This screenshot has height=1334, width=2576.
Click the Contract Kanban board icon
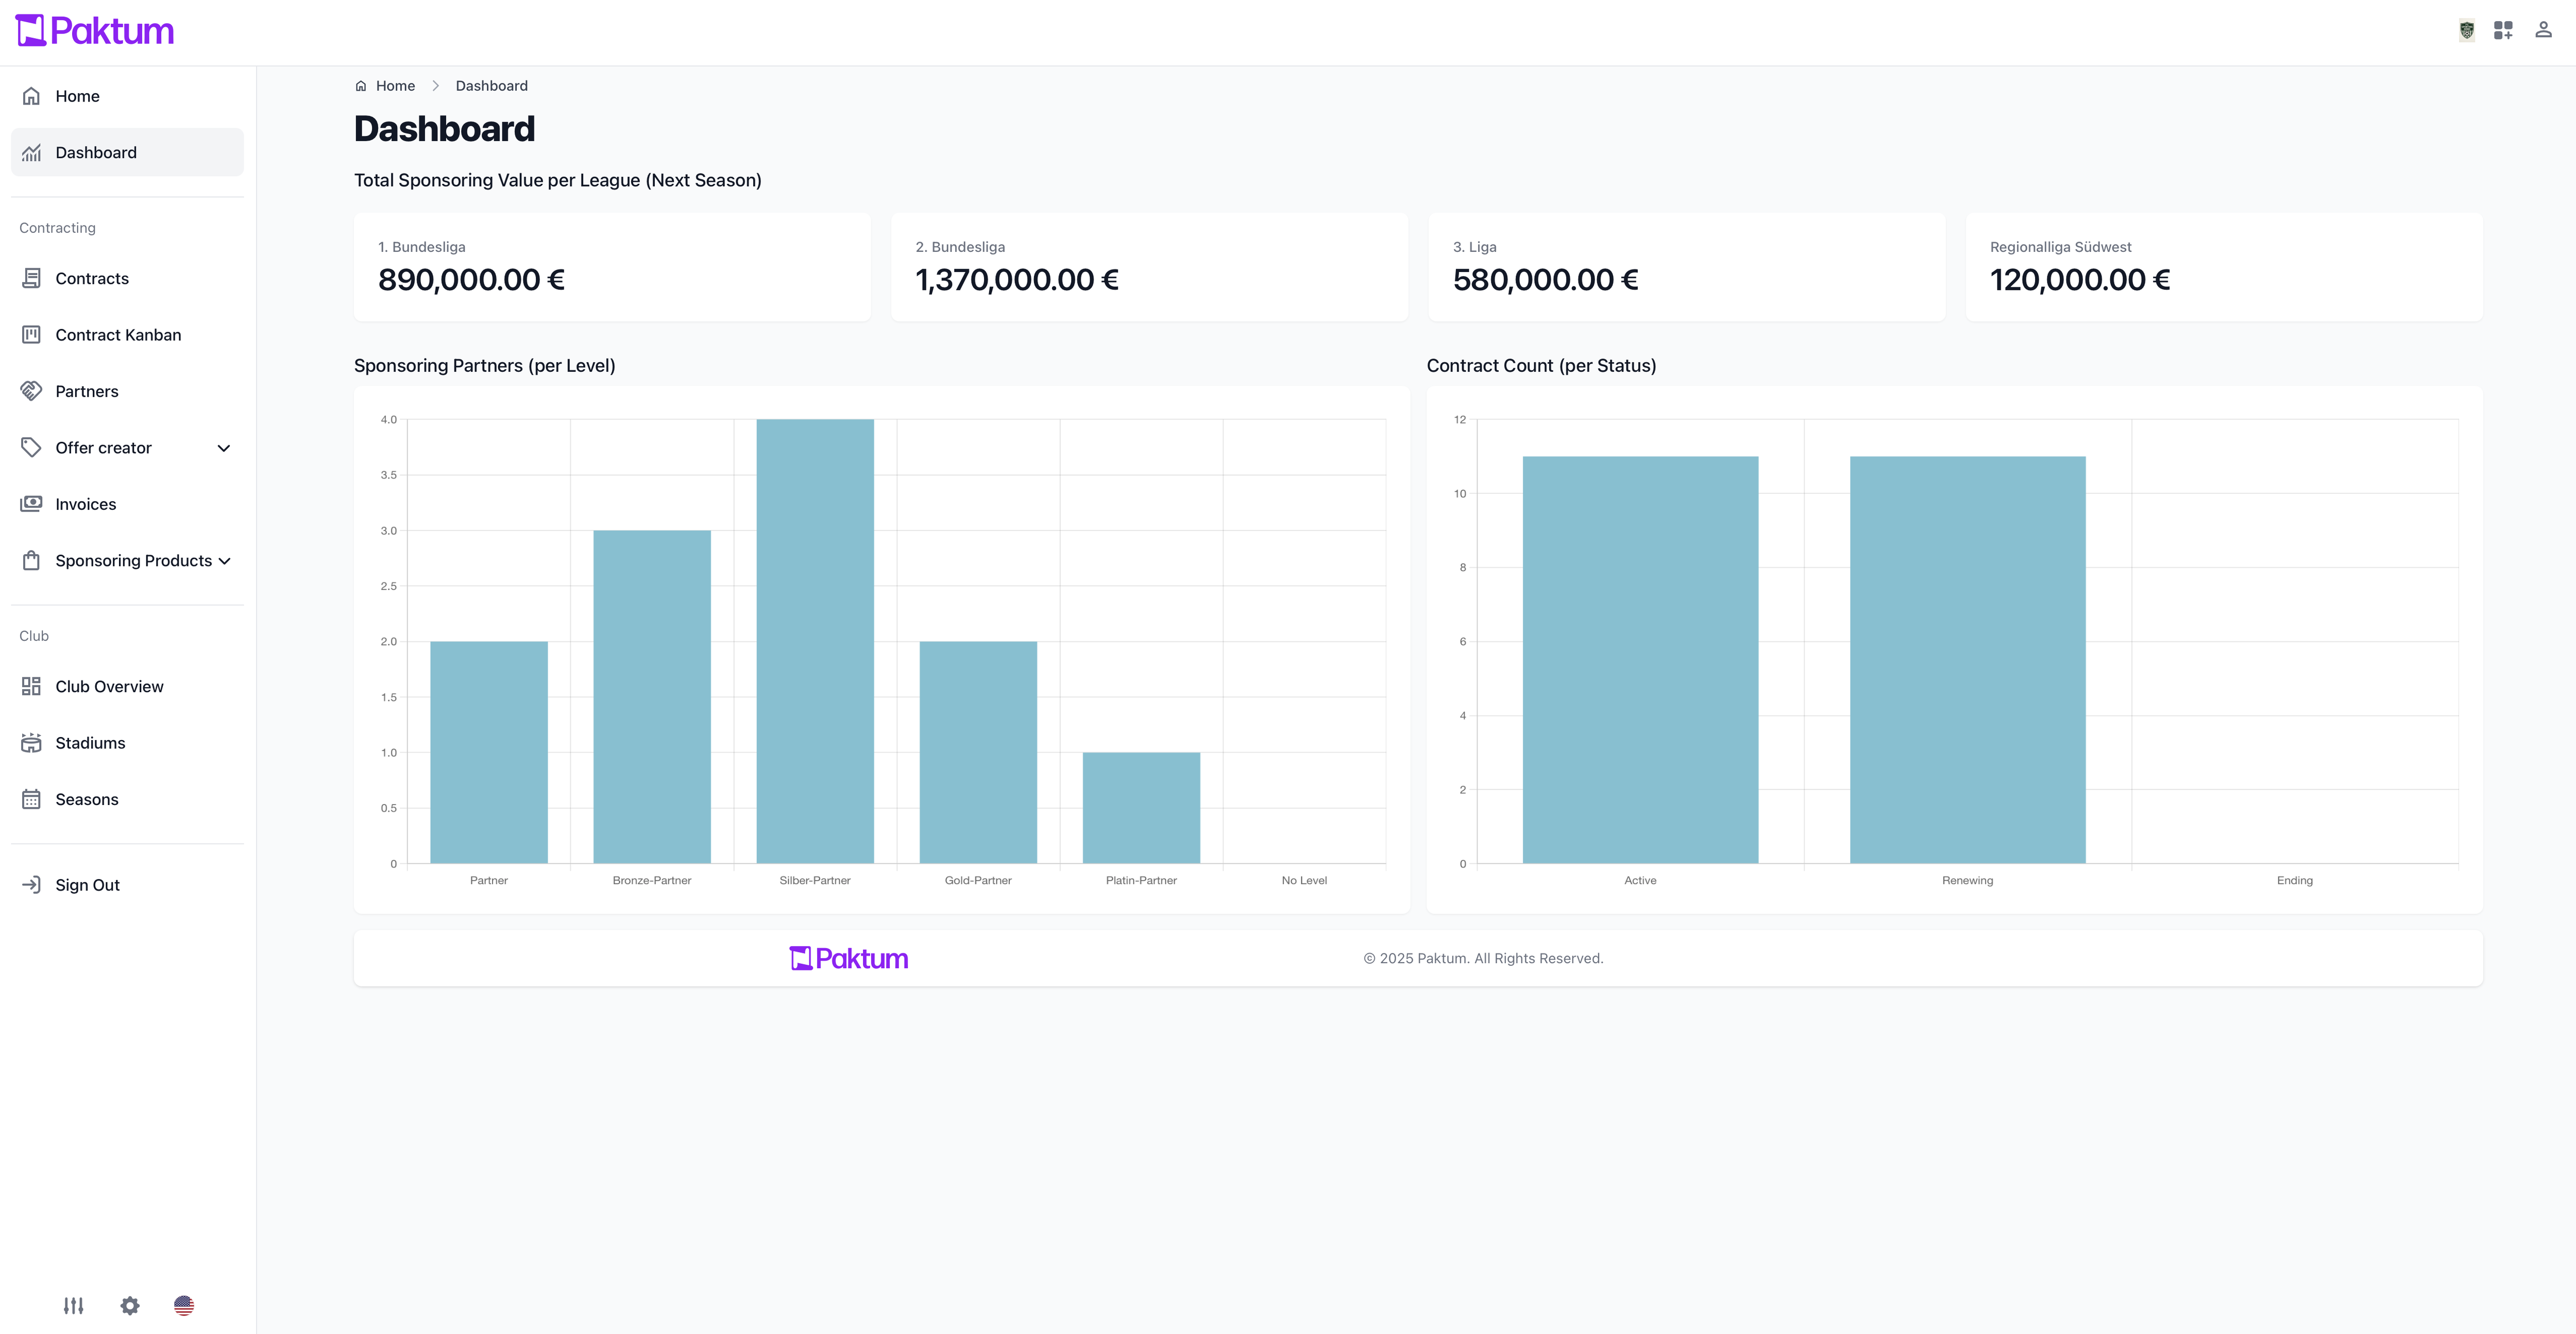pyautogui.click(x=32, y=334)
